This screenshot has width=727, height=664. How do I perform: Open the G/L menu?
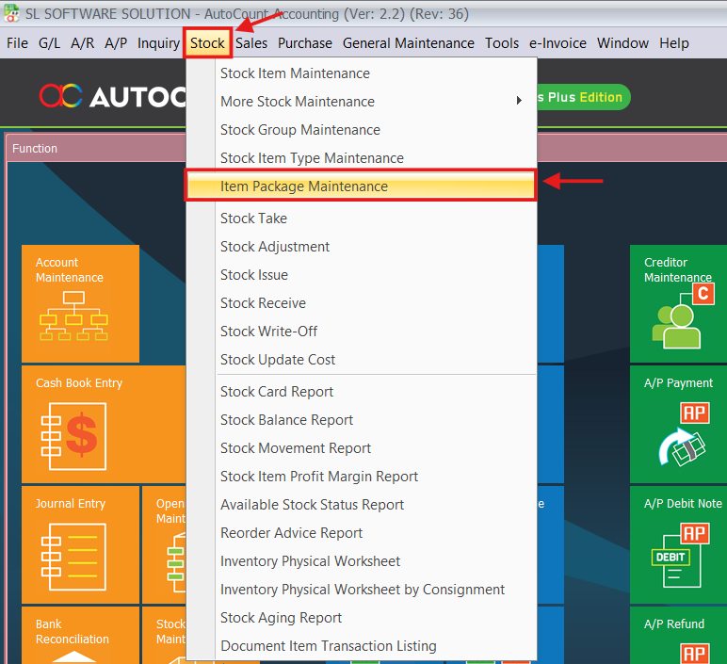49,43
